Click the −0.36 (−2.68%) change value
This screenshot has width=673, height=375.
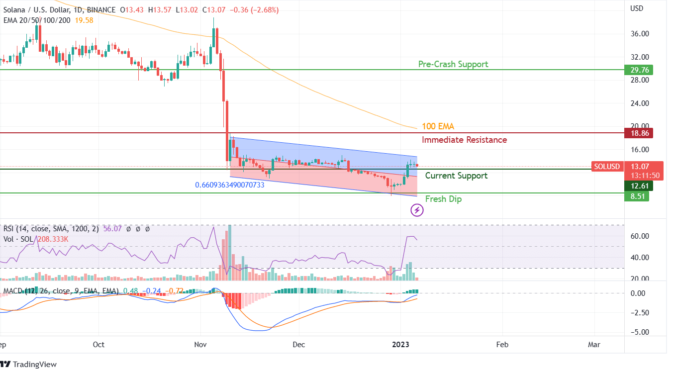pyautogui.click(x=254, y=10)
